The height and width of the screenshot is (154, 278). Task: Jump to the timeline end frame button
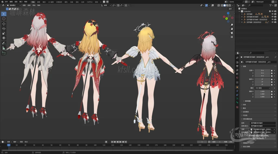126,142
